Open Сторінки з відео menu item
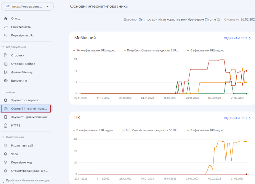 click(26, 64)
